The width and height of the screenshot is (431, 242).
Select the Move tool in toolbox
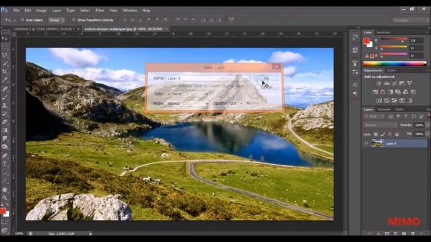point(5,38)
